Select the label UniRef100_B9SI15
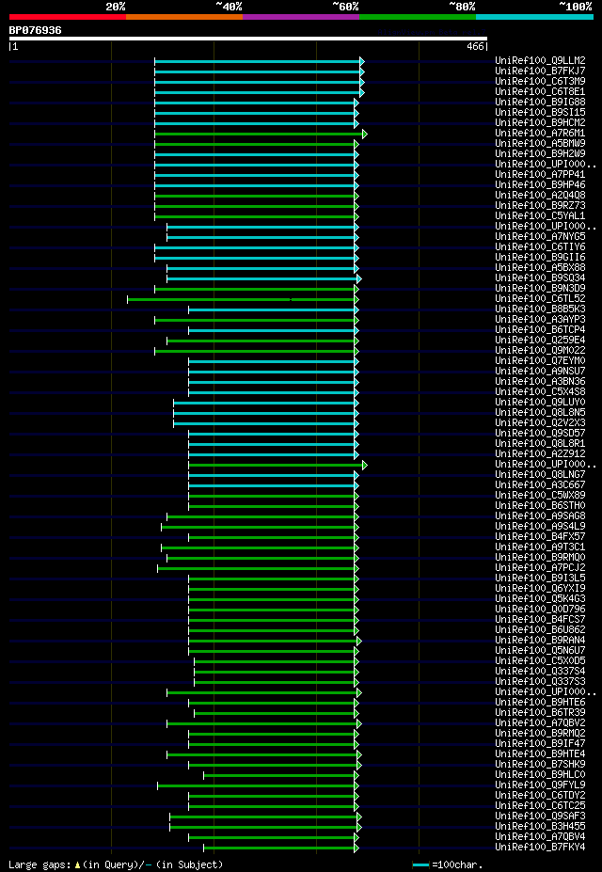 [540, 112]
